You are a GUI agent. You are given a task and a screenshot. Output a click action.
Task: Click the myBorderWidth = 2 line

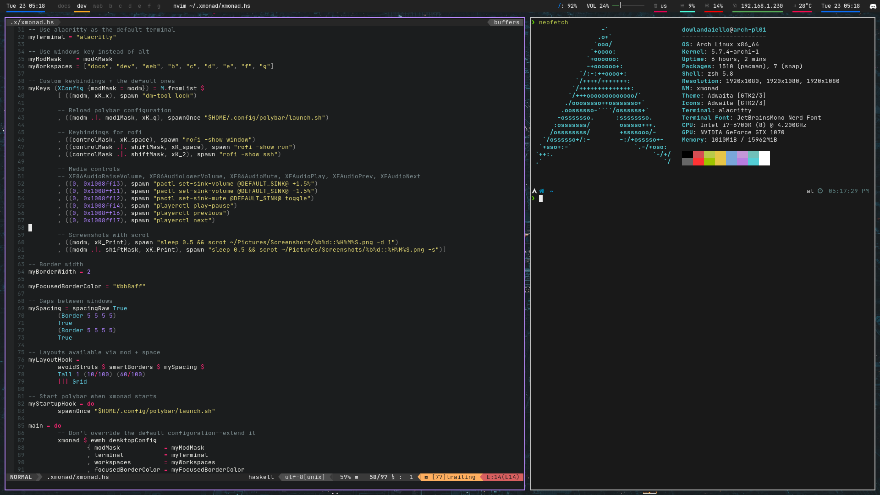pyautogui.click(x=60, y=272)
